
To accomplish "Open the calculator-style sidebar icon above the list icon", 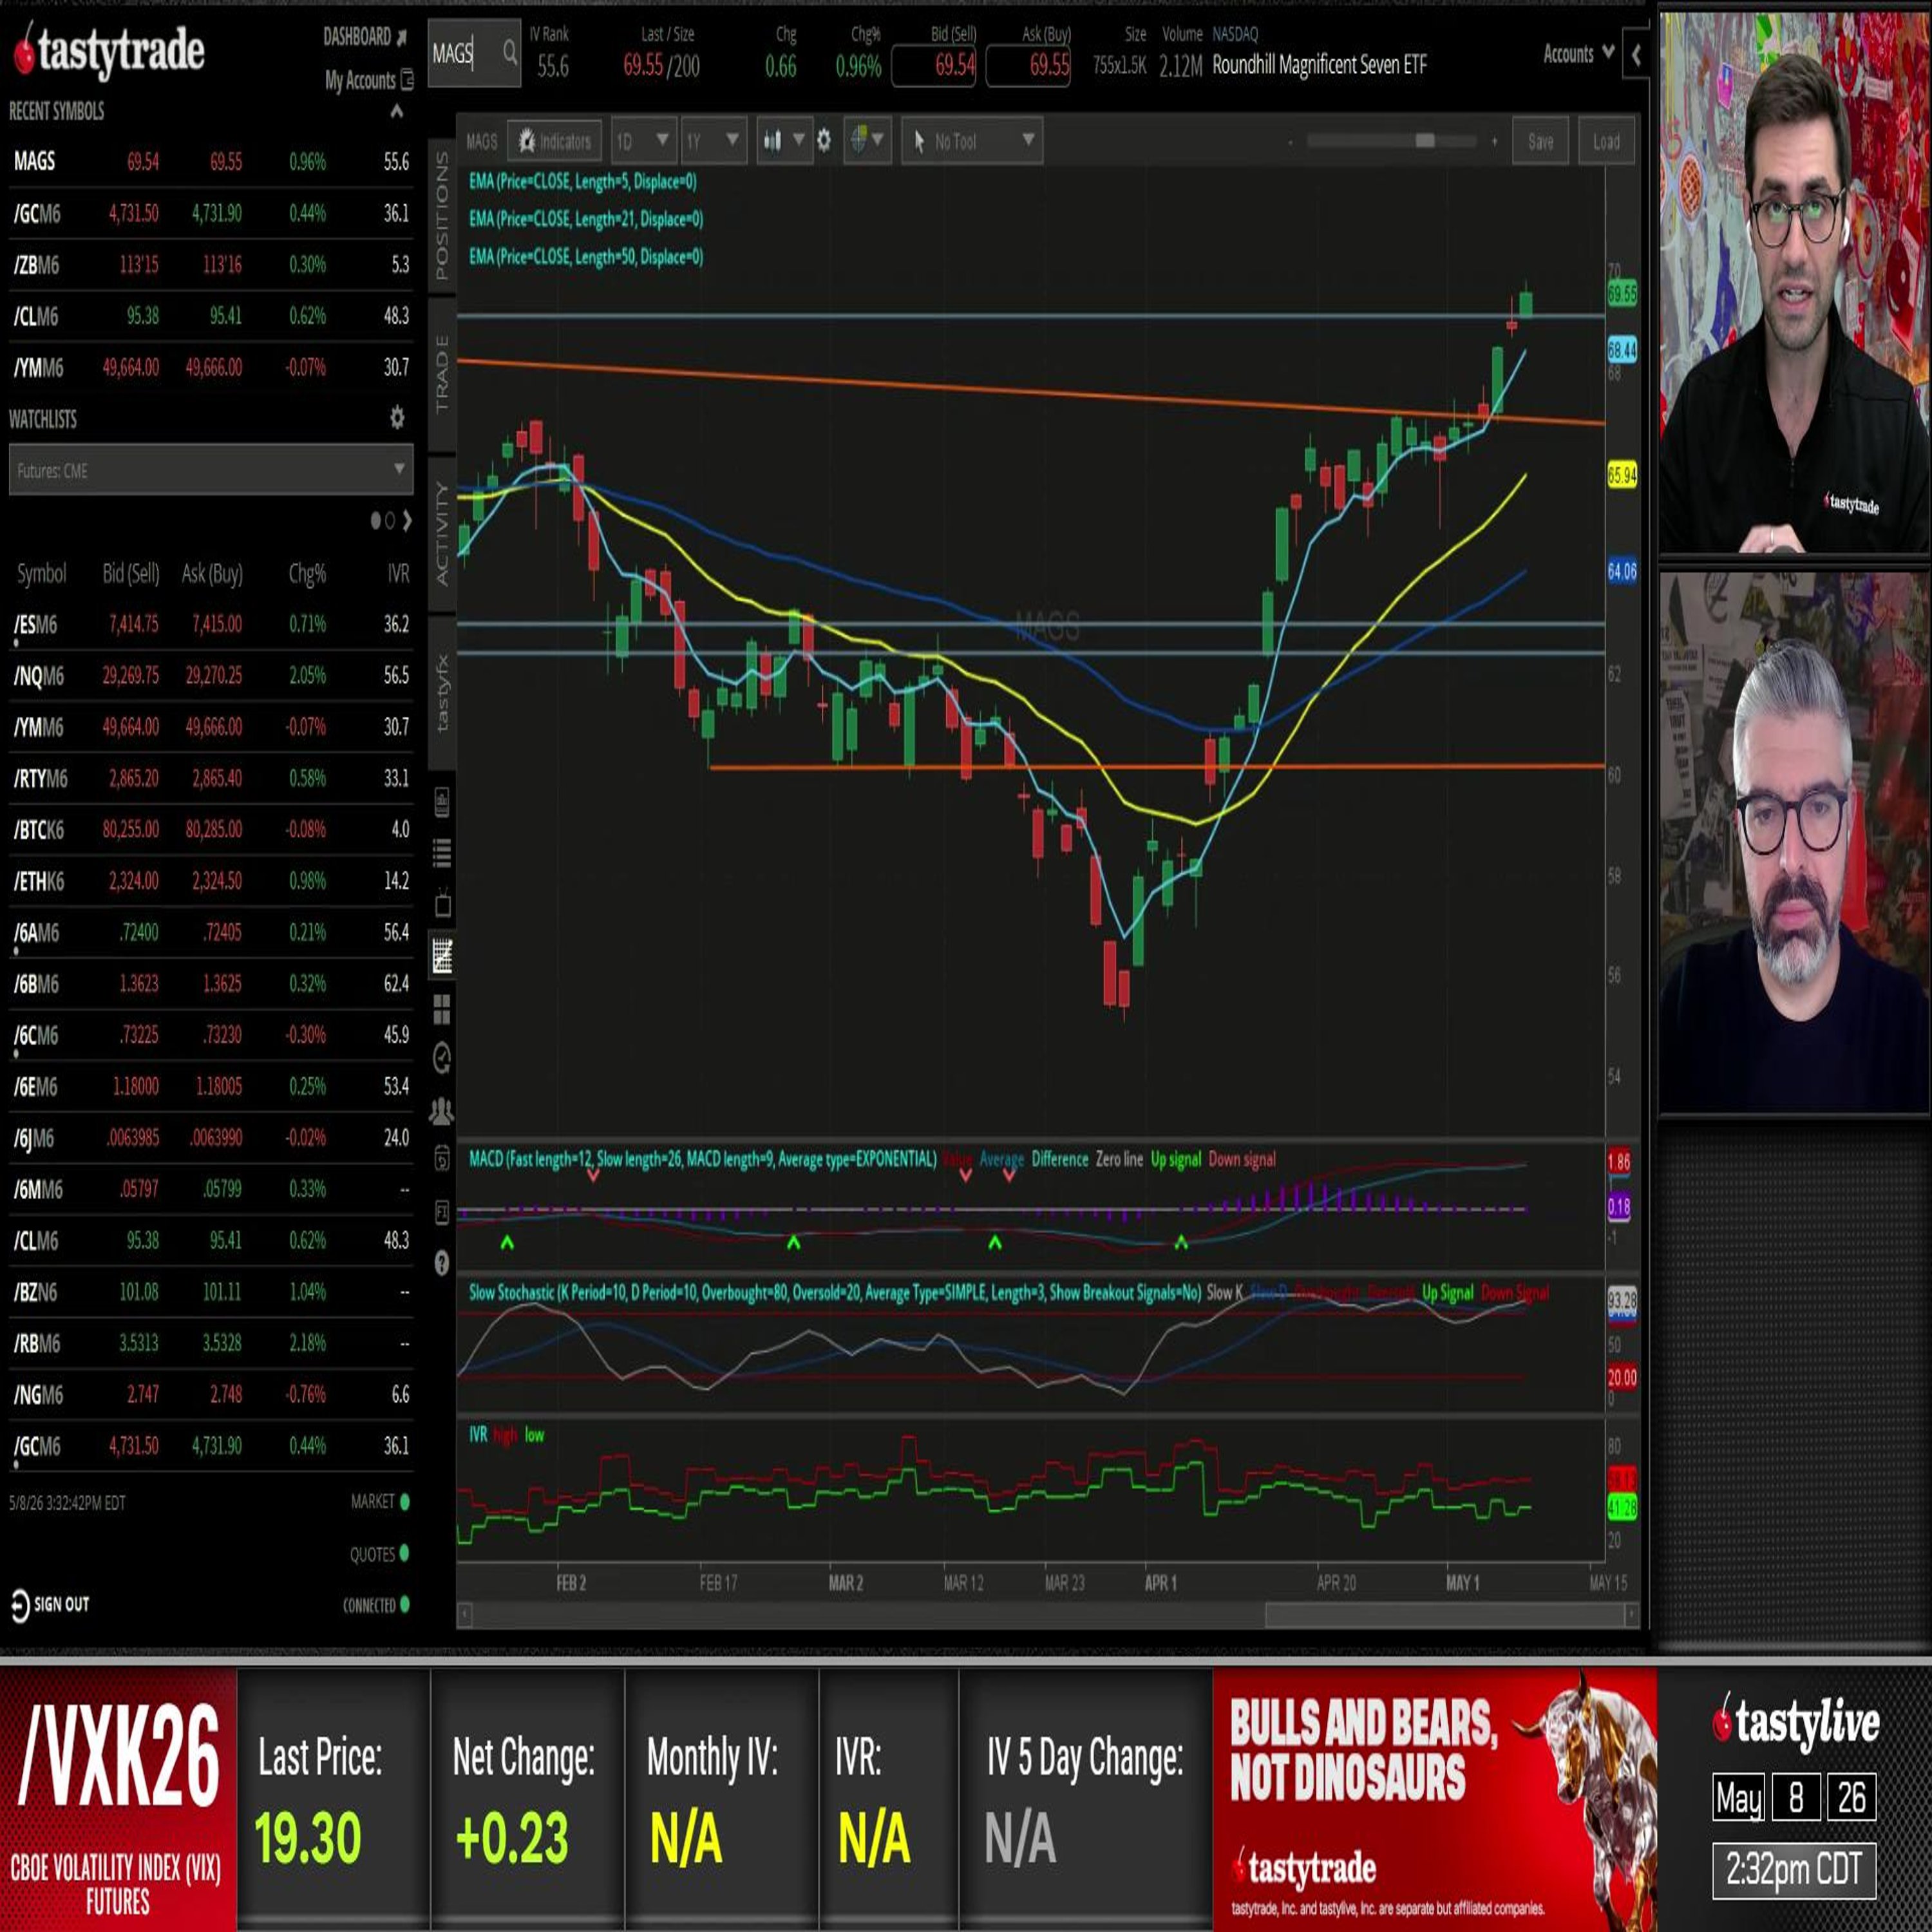I will point(443,802).
